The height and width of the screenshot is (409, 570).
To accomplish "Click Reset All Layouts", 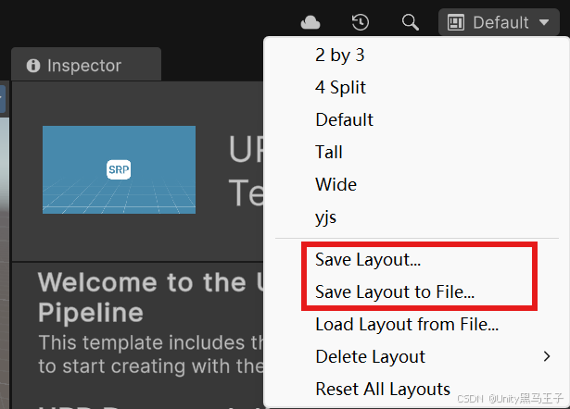I will [416, 389].
